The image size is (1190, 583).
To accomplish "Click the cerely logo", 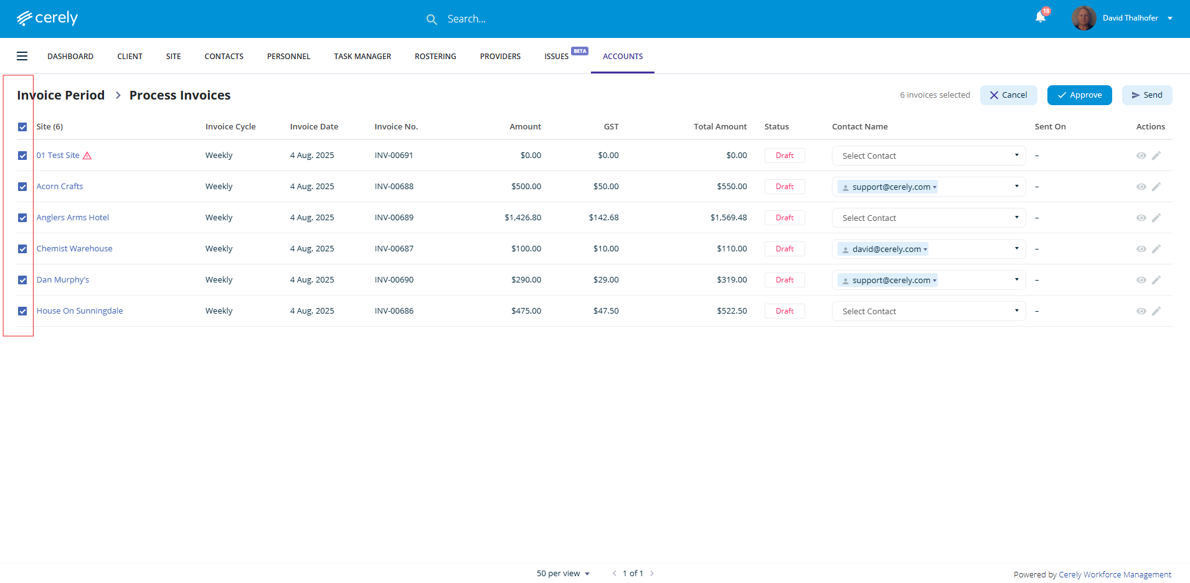I will click(47, 18).
